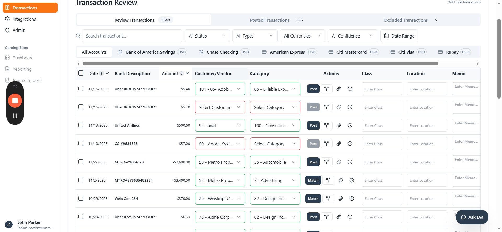Click split icon on United Airlines row

[x=327, y=125]
